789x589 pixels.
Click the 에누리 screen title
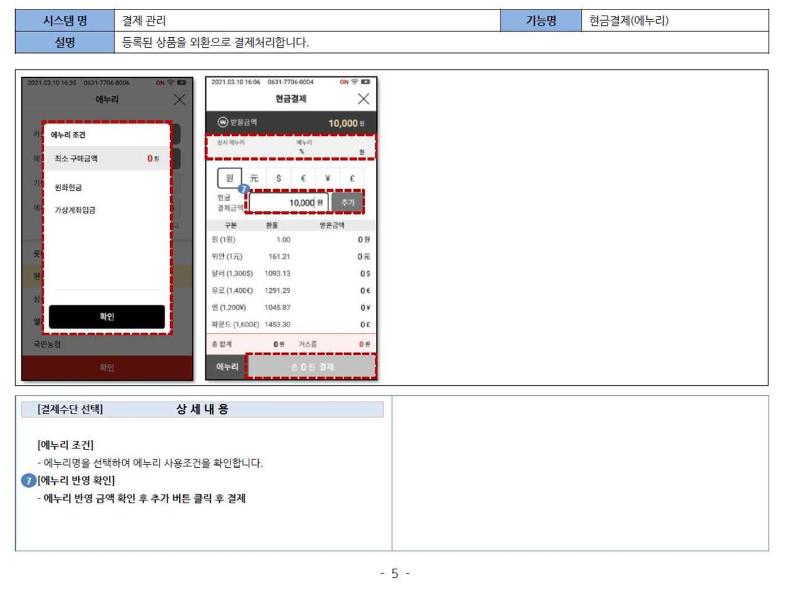[107, 100]
